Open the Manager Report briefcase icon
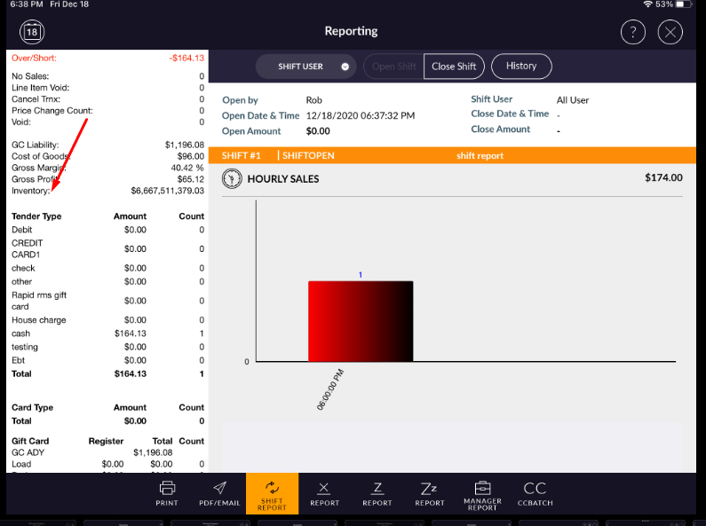The image size is (706, 526). click(x=482, y=493)
